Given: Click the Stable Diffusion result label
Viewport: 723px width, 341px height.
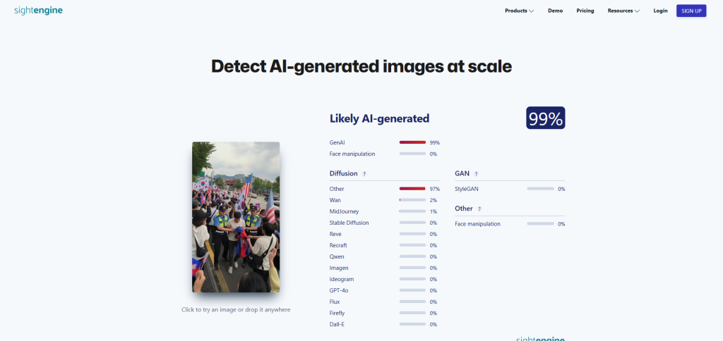Looking at the screenshot, I should click(x=349, y=223).
